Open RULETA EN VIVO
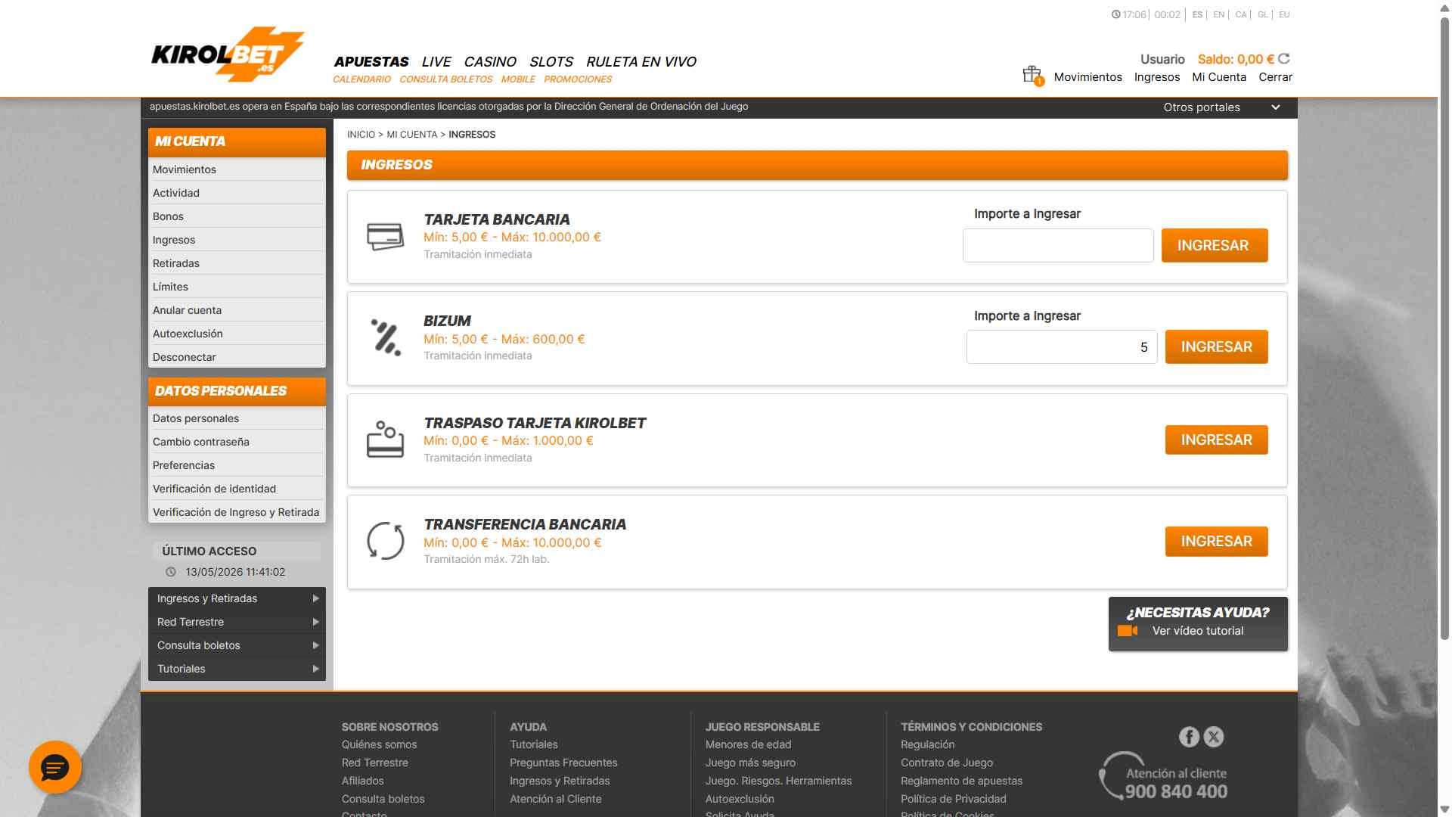The image size is (1452, 817). [x=641, y=61]
